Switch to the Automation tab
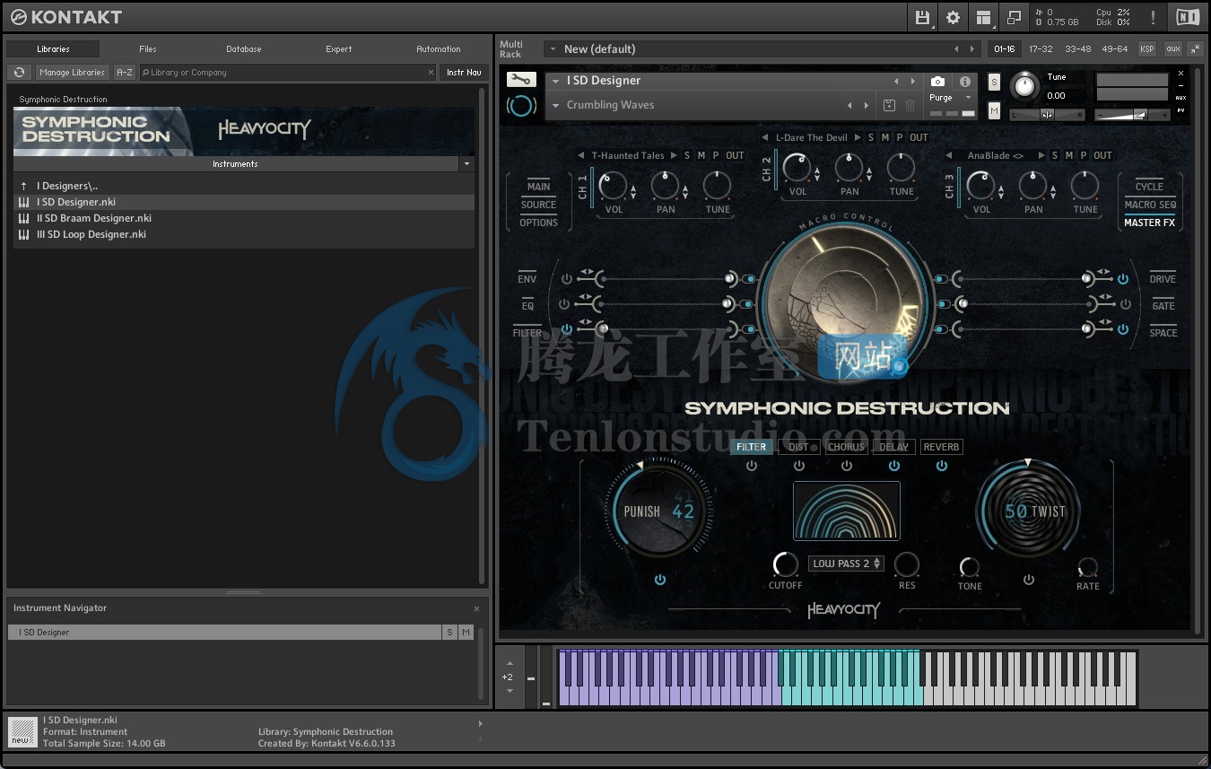 click(x=439, y=49)
